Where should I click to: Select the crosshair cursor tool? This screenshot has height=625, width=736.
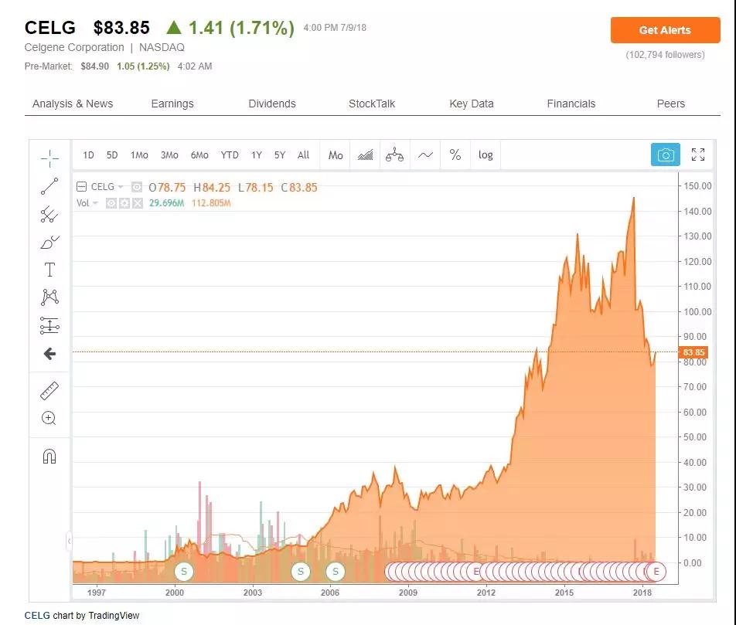coord(49,158)
